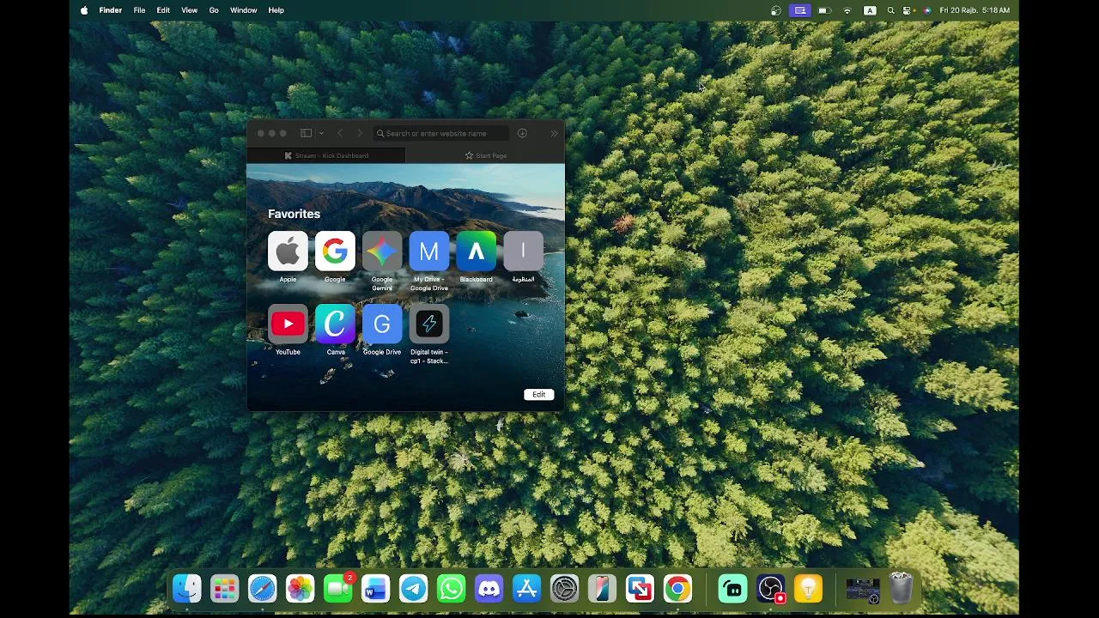This screenshot has width=1099, height=618.
Task: Open the File menu
Action: tap(139, 10)
